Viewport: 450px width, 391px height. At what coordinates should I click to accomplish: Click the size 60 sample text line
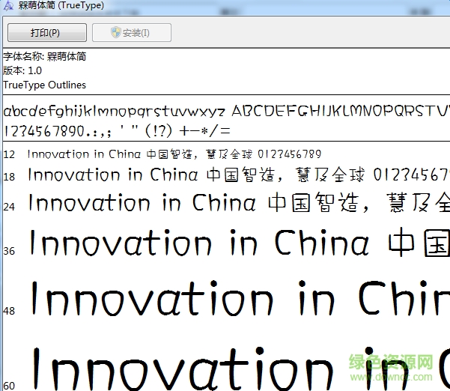(x=241, y=368)
